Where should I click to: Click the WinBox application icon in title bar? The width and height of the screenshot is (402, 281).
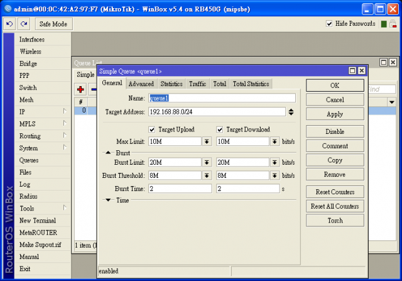click(x=8, y=9)
